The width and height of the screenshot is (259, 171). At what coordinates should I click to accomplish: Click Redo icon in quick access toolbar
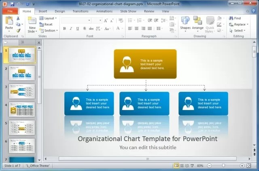[x=28, y=4]
